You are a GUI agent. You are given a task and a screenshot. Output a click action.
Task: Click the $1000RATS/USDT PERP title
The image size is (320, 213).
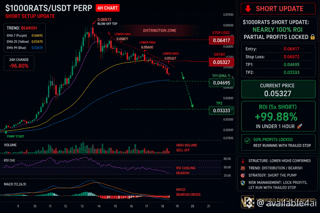[49, 8]
